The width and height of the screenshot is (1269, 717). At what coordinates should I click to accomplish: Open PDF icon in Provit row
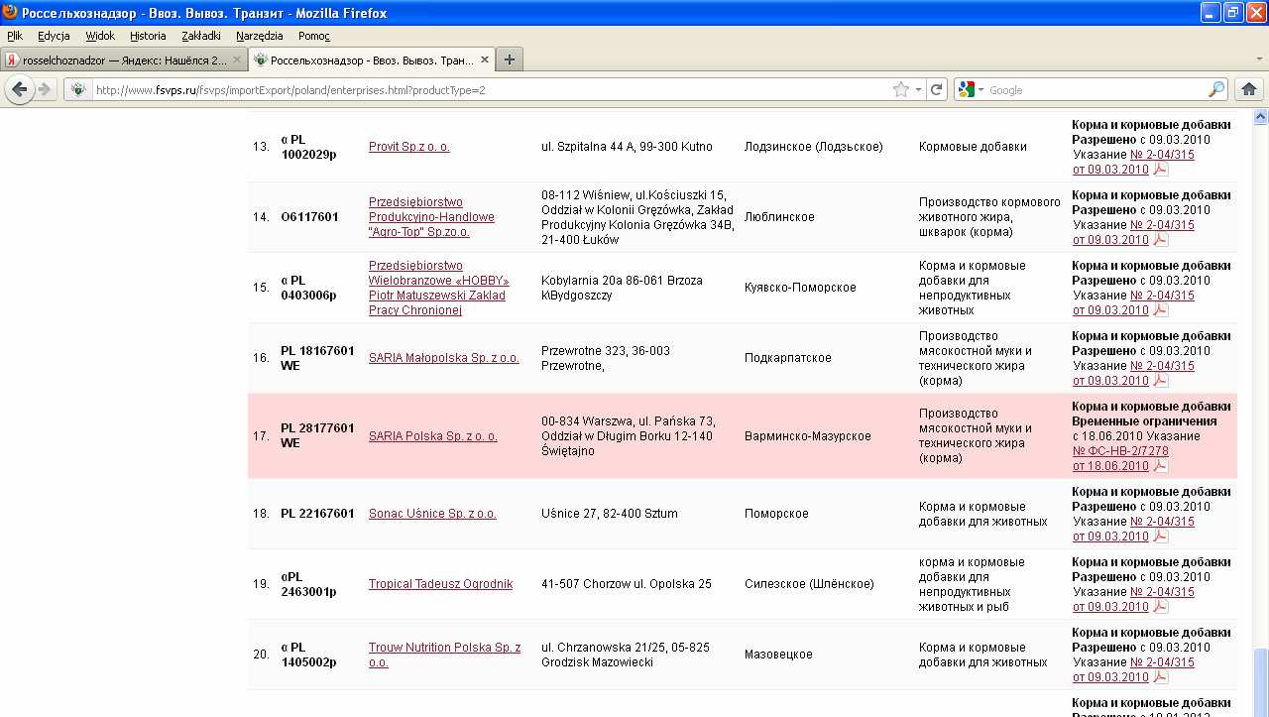pos(1160,170)
